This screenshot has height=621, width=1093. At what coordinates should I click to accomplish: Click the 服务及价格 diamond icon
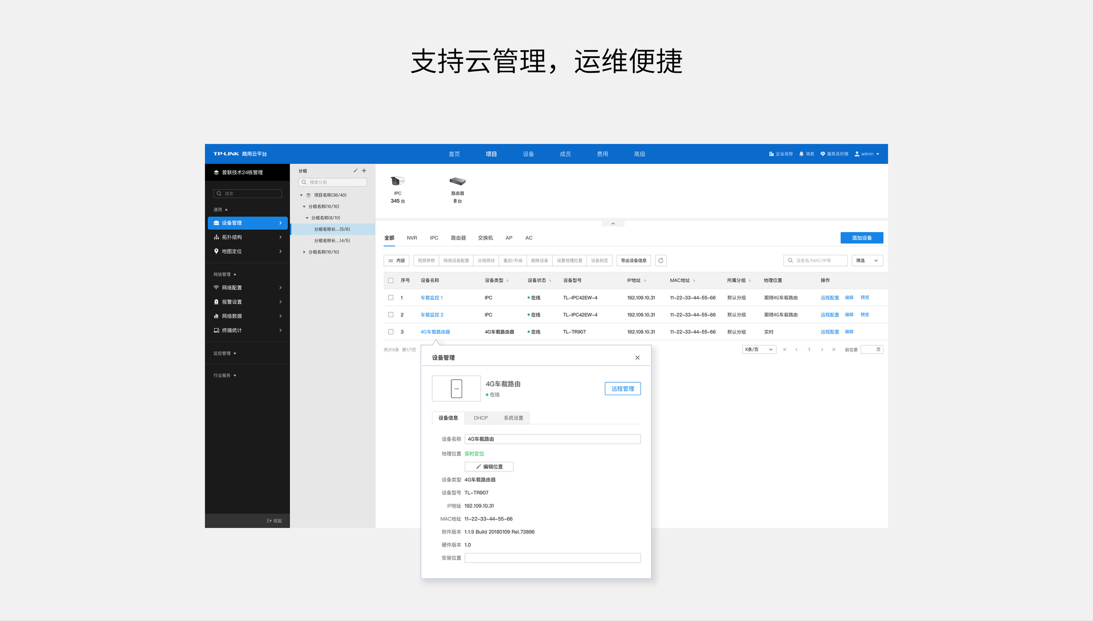[823, 154]
